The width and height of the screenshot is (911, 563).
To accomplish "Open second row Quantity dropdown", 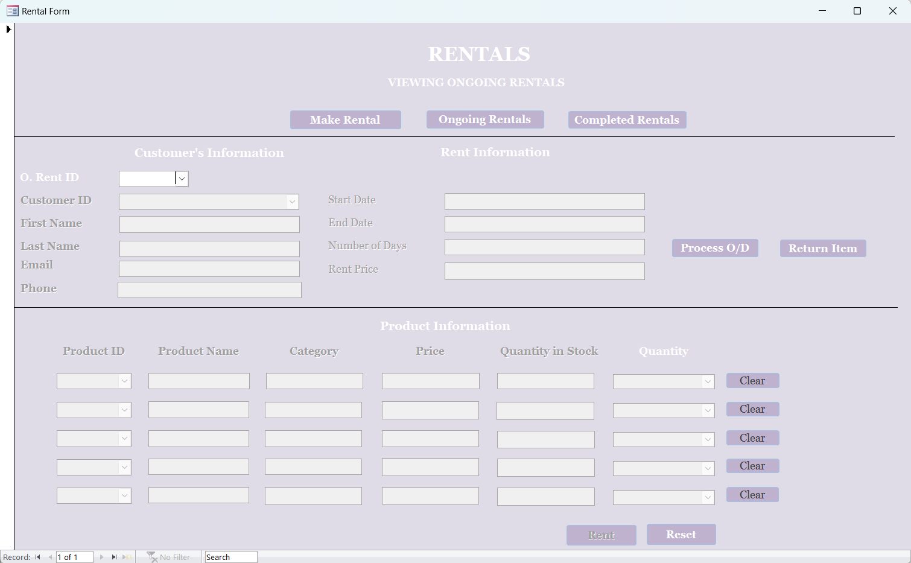I will click(x=708, y=411).
